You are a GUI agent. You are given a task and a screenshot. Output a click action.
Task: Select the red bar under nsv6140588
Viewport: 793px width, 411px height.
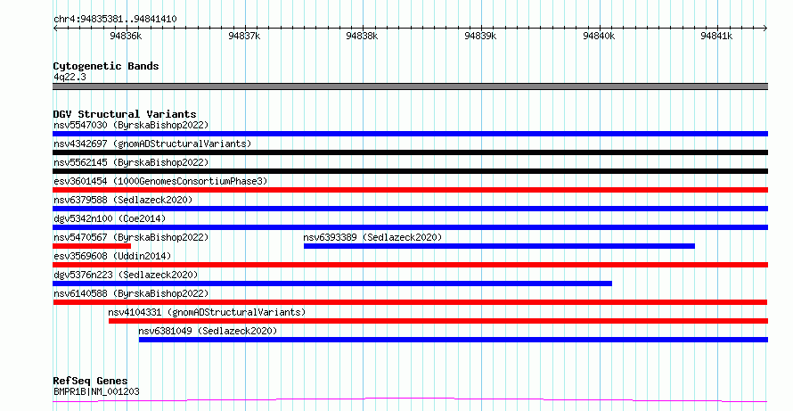(410, 302)
